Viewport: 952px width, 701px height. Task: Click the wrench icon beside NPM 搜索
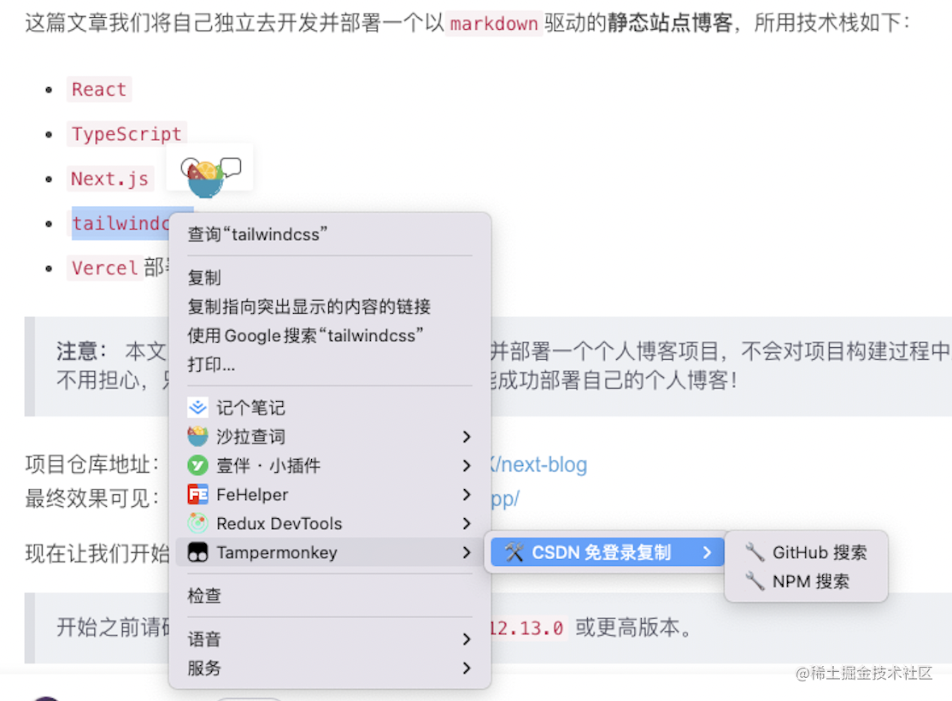point(755,581)
